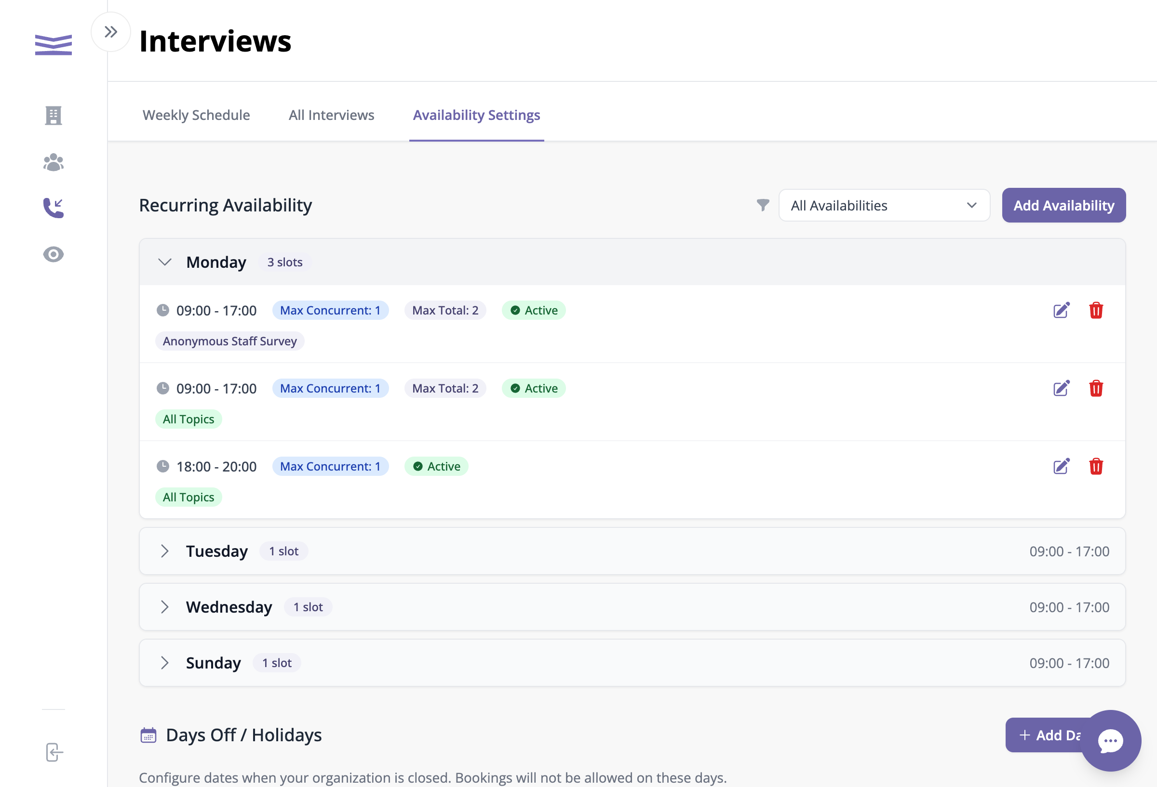Click the Wednesday 09:00 - 17:00 time summary
This screenshot has width=1157, height=787.
1069,607
